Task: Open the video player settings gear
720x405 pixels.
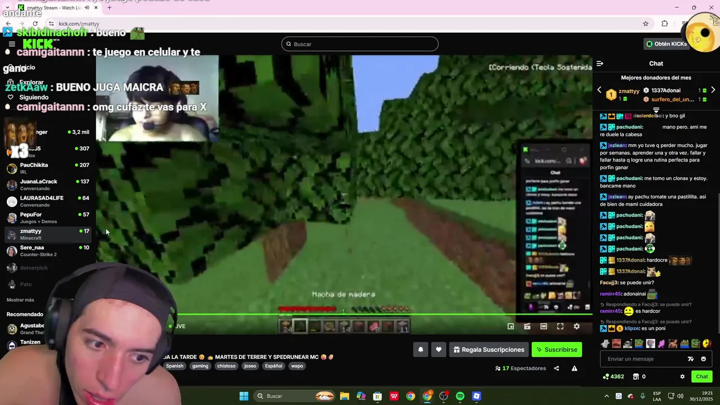Action: click(x=577, y=326)
